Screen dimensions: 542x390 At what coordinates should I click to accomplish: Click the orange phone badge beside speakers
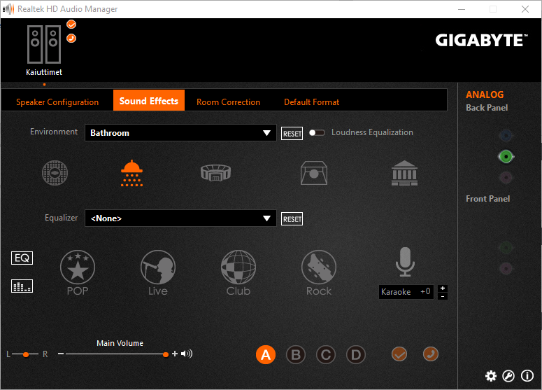71,38
